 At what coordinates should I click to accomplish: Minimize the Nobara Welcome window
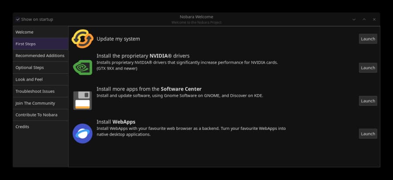click(x=354, y=20)
